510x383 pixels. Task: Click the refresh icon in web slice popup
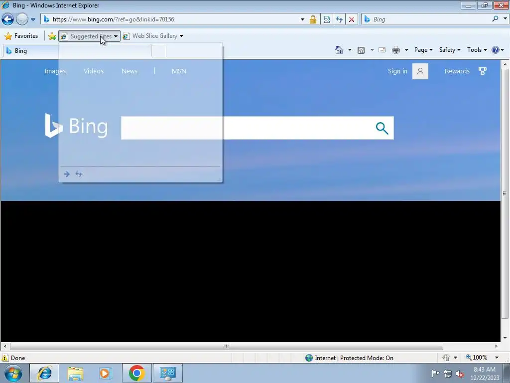pos(79,174)
